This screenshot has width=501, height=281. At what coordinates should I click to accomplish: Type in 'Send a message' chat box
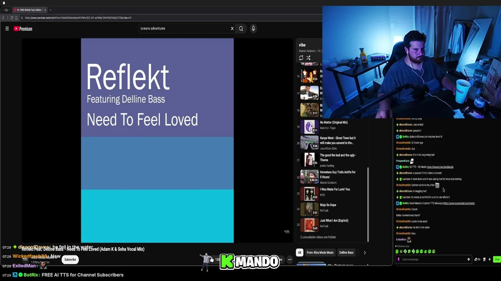point(433,259)
